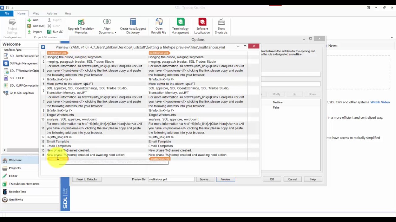Collapse the ribbon with the top-right arrow
This screenshot has height=222, width=396.
tap(392, 38)
